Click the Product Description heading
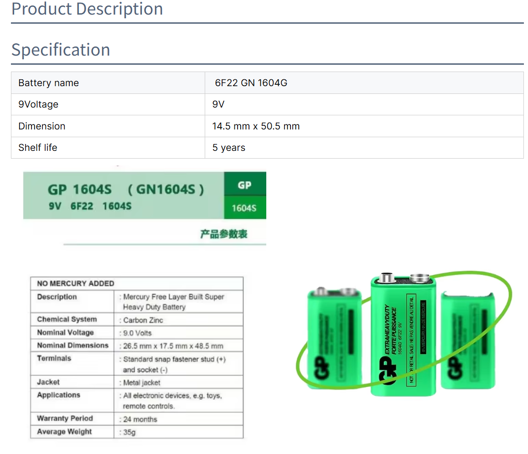This screenshot has height=454, width=528. pos(87,9)
